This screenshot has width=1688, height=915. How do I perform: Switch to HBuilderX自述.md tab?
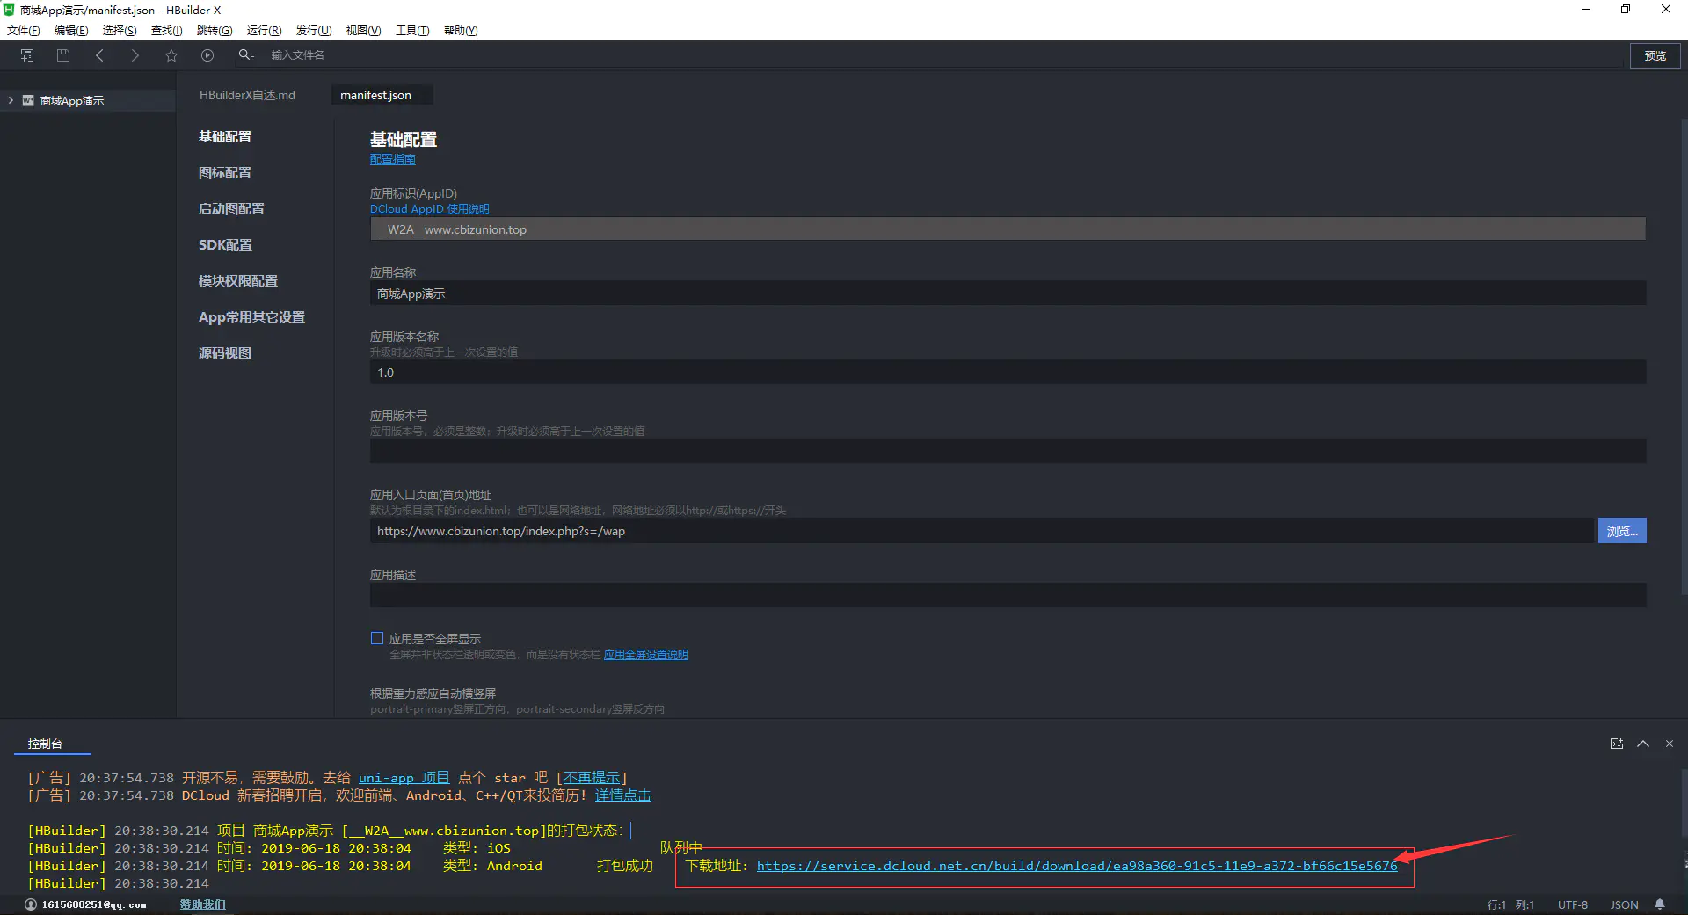coord(247,95)
